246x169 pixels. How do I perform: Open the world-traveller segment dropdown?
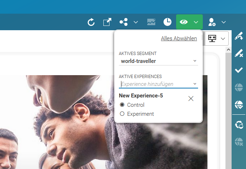coord(158,61)
